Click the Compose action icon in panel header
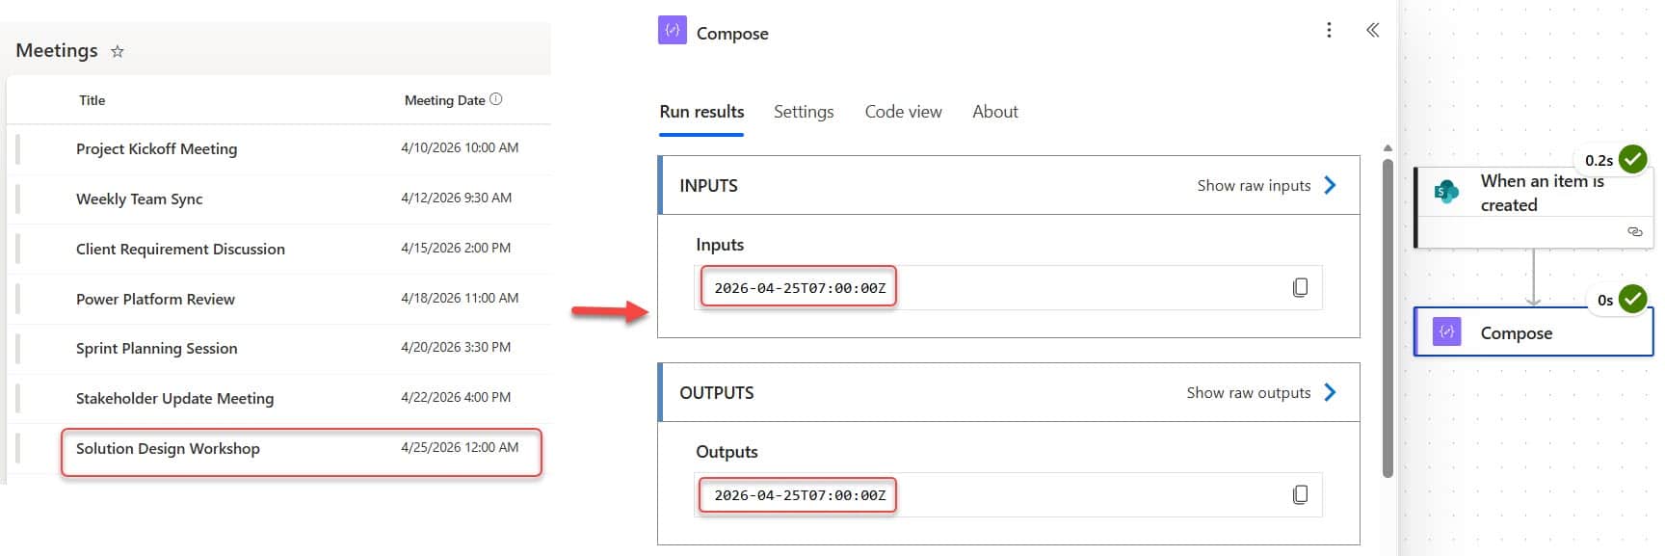The height and width of the screenshot is (556, 1665). 673,31
